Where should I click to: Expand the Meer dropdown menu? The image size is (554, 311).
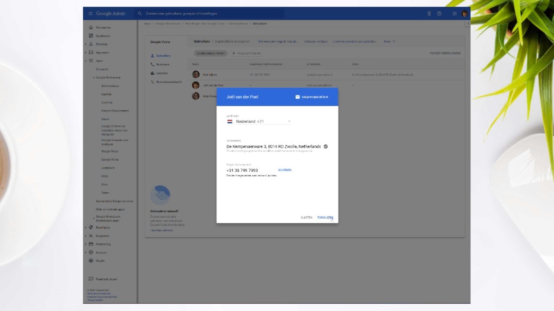tap(389, 41)
